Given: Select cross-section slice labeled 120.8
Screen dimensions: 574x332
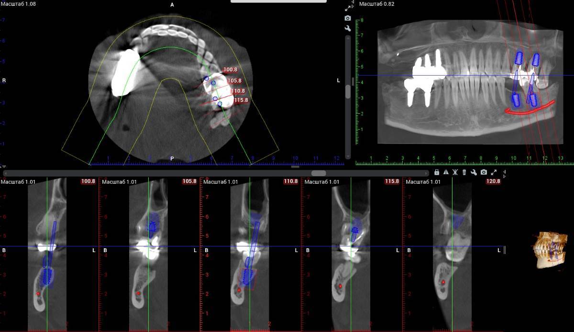Looking at the screenshot, I should pos(493,182).
